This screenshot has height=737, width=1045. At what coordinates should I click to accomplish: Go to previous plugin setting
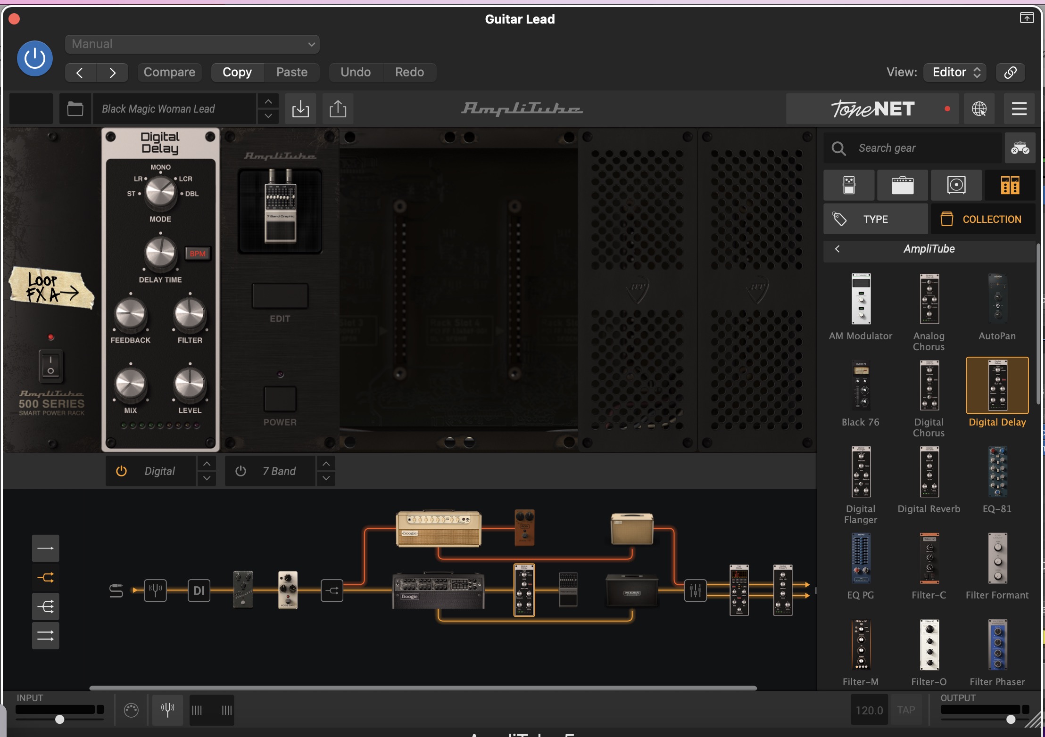(80, 73)
